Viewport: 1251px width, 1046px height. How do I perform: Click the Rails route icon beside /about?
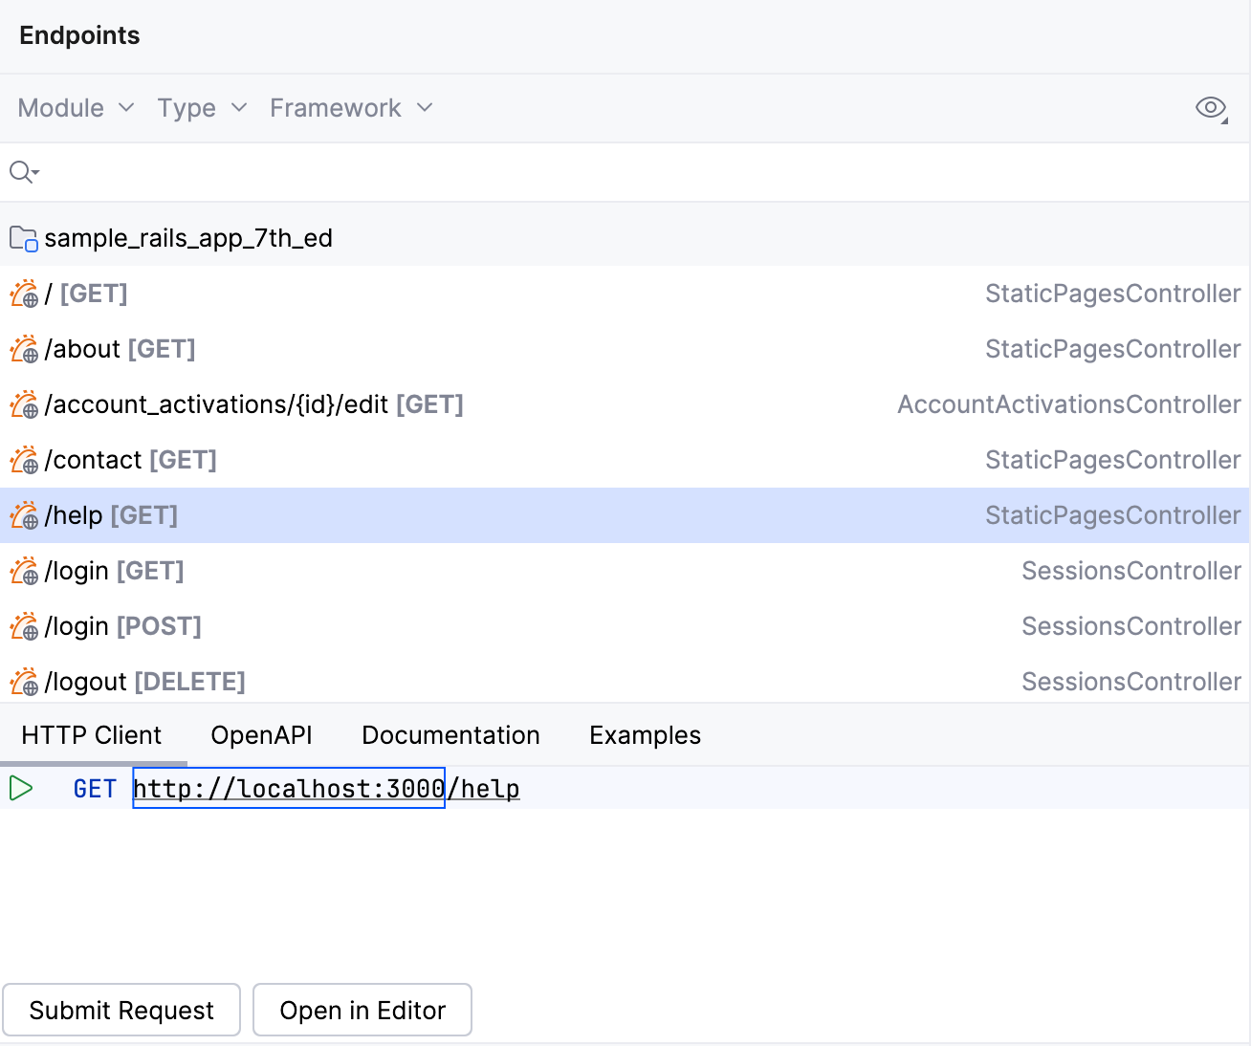pos(23,349)
